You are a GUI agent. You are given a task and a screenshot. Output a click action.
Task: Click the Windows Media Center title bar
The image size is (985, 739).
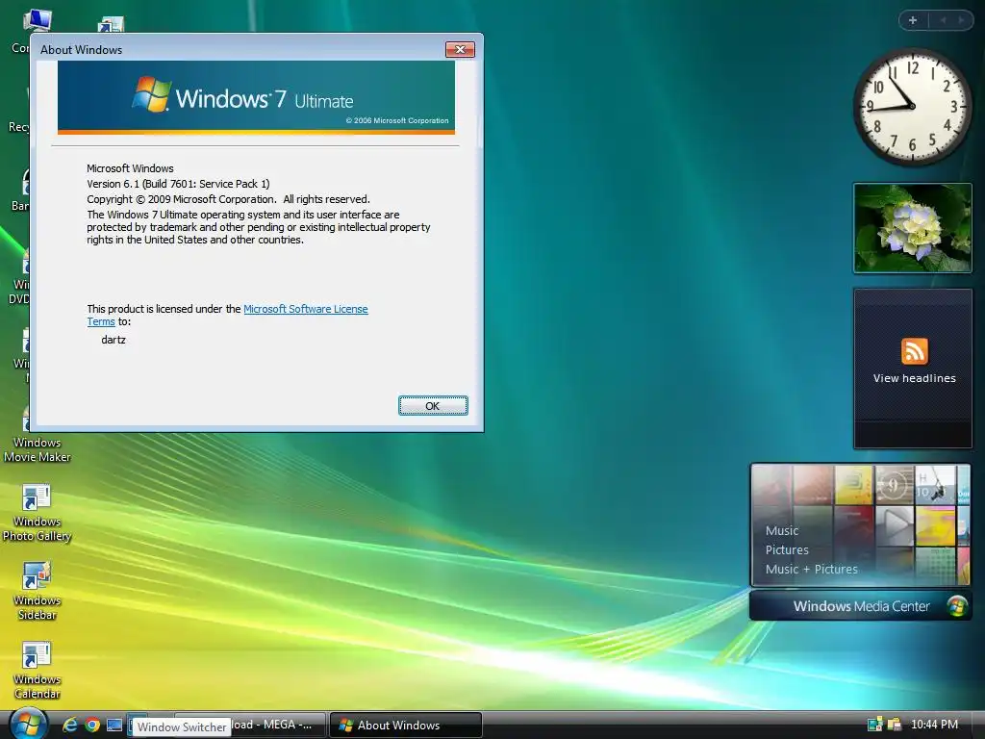click(861, 606)
